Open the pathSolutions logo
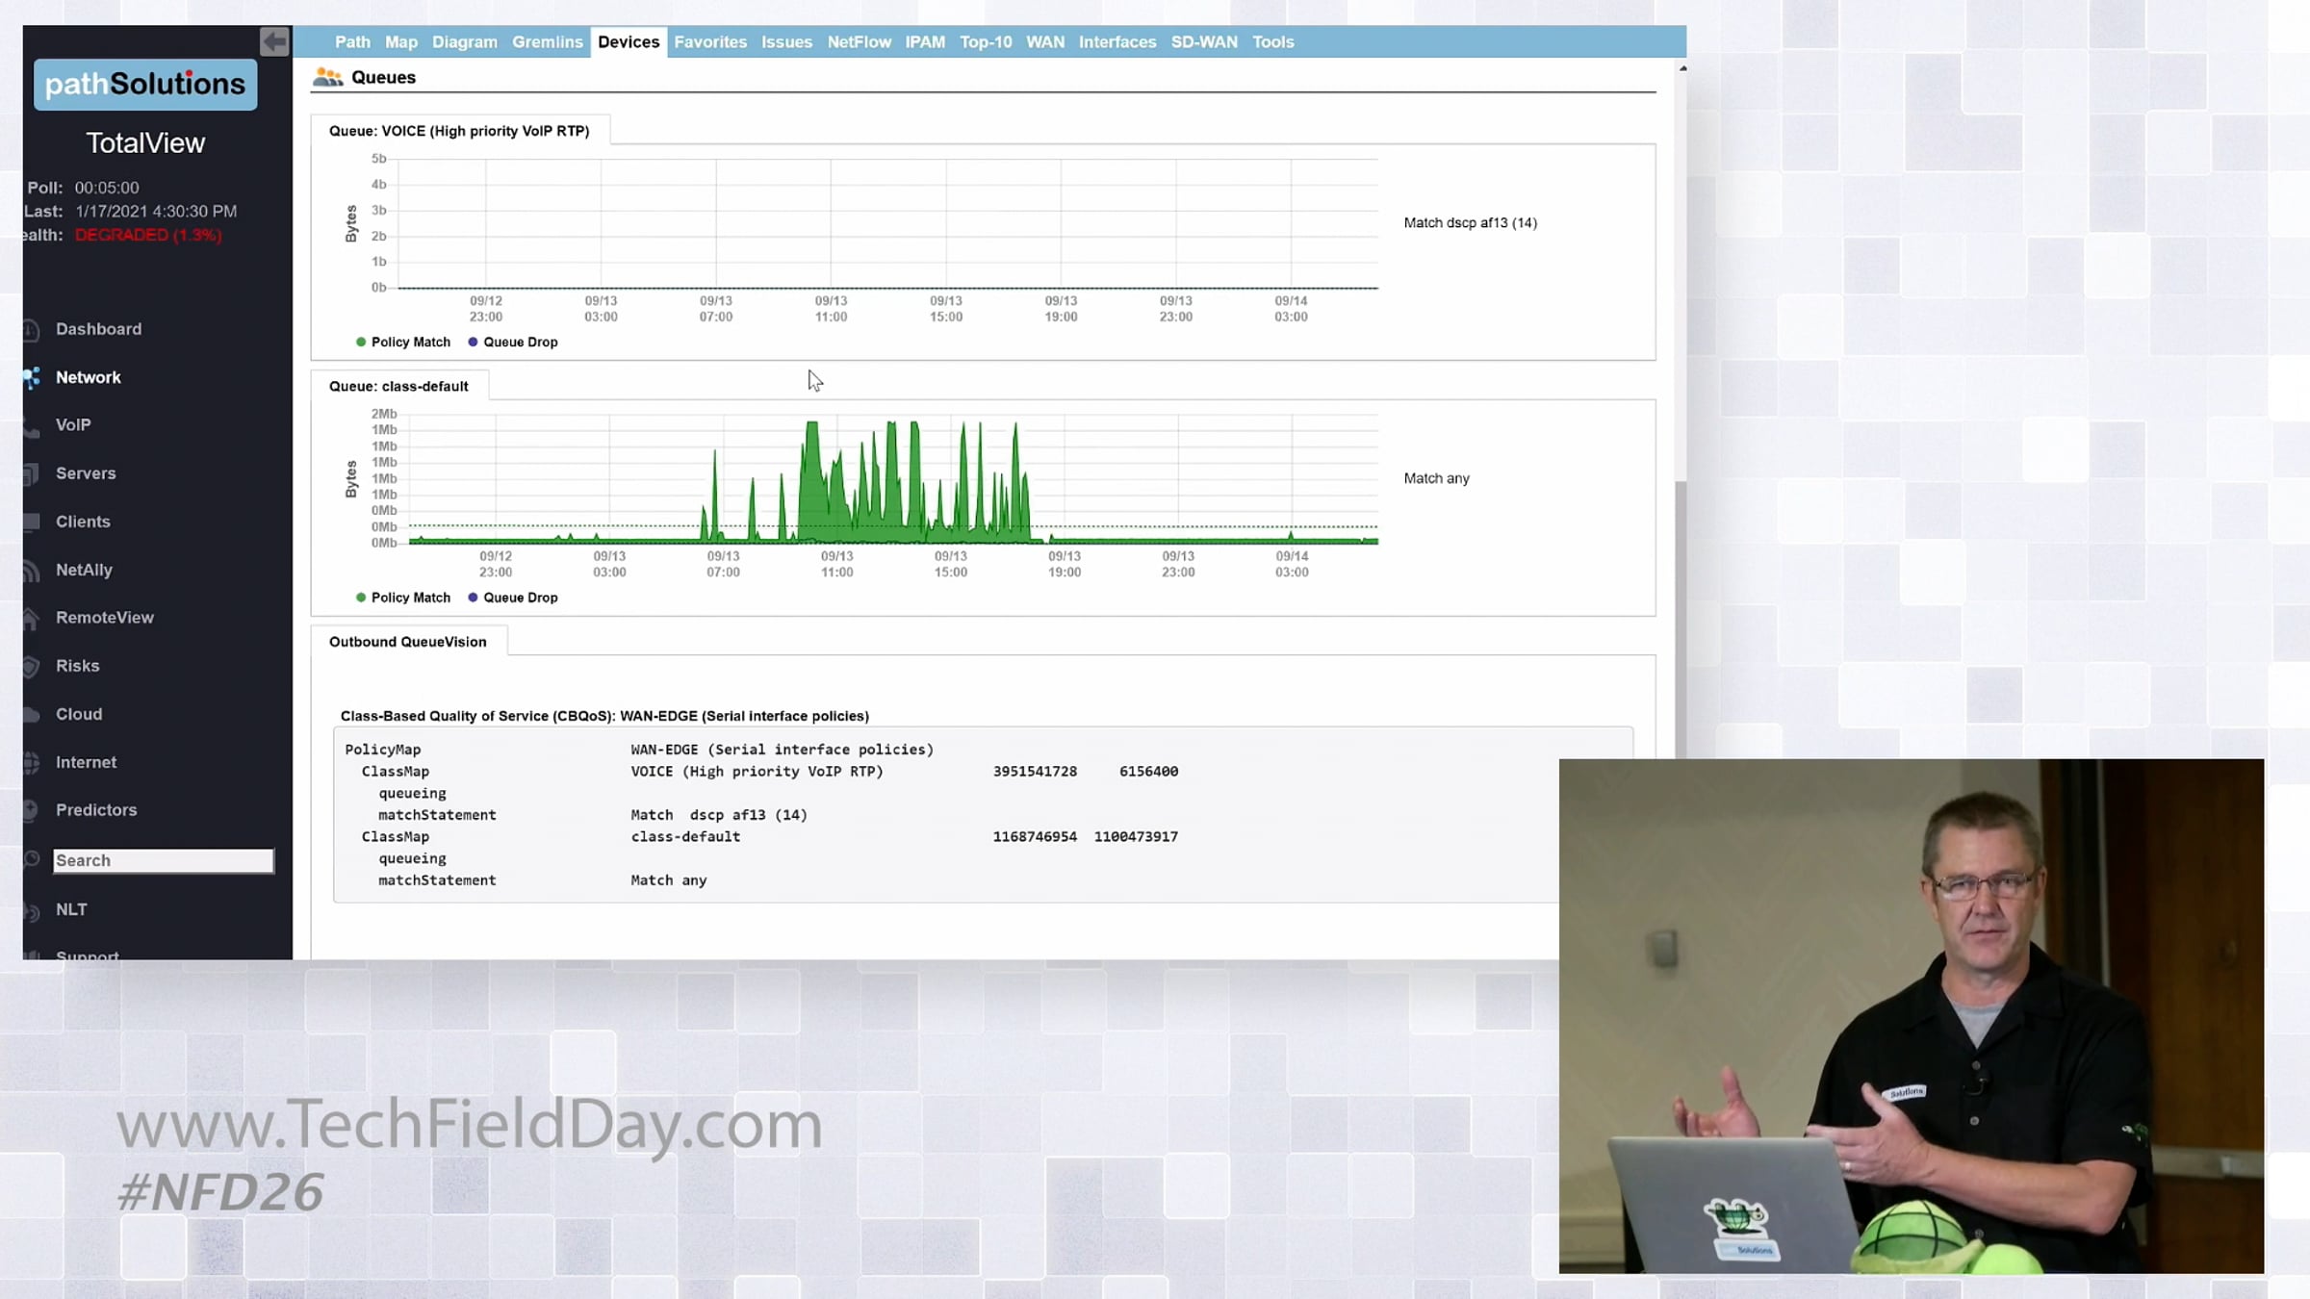 145,85
